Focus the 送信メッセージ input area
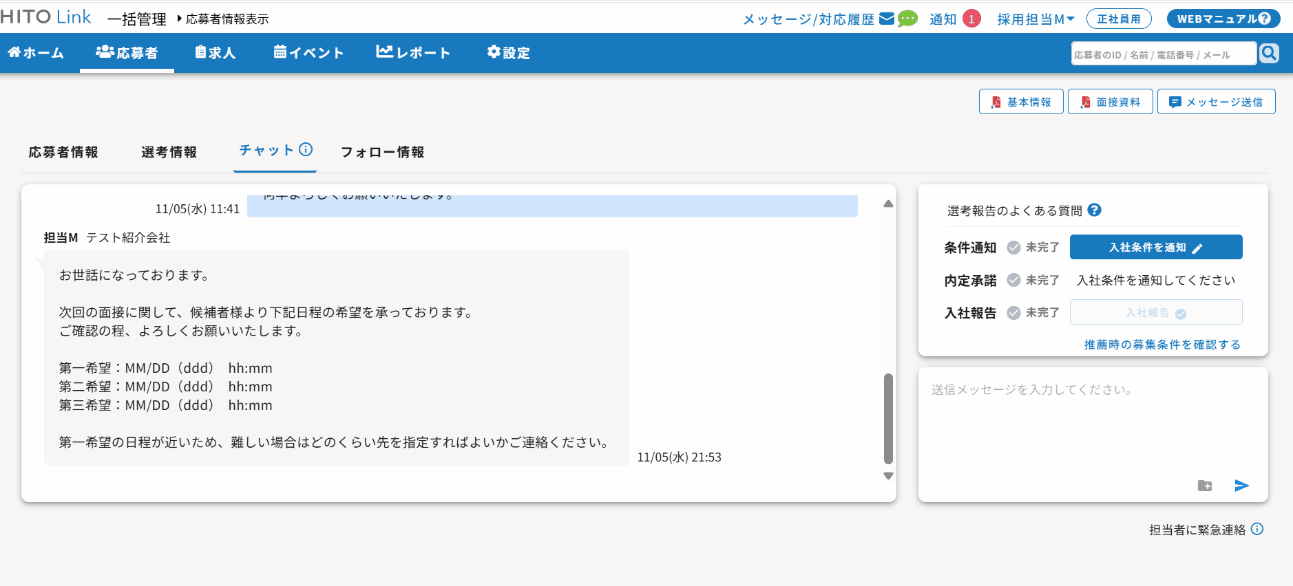The image size is (1293, 586). [1093, 420]
